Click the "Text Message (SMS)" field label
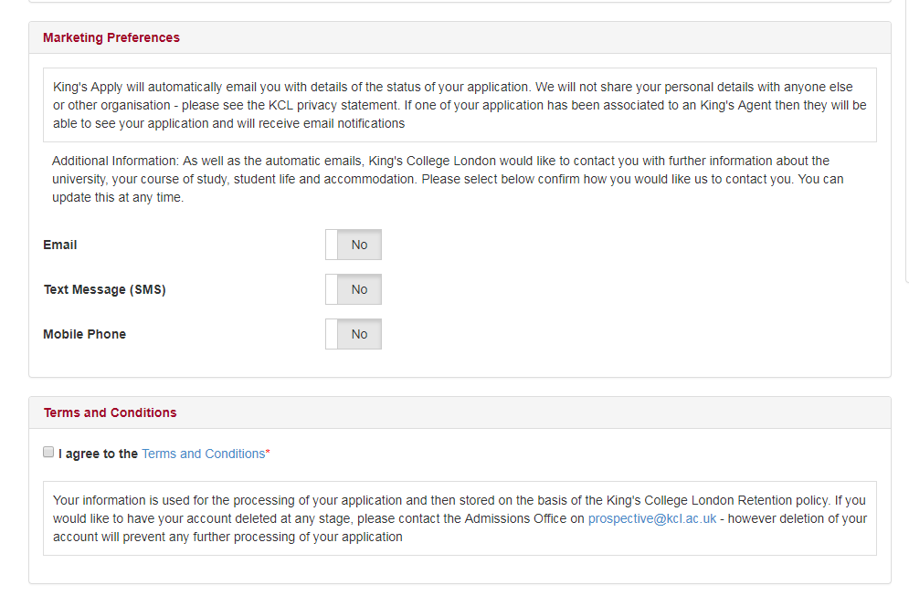Viewport: 909px width, 595px height. click(104, 289)
